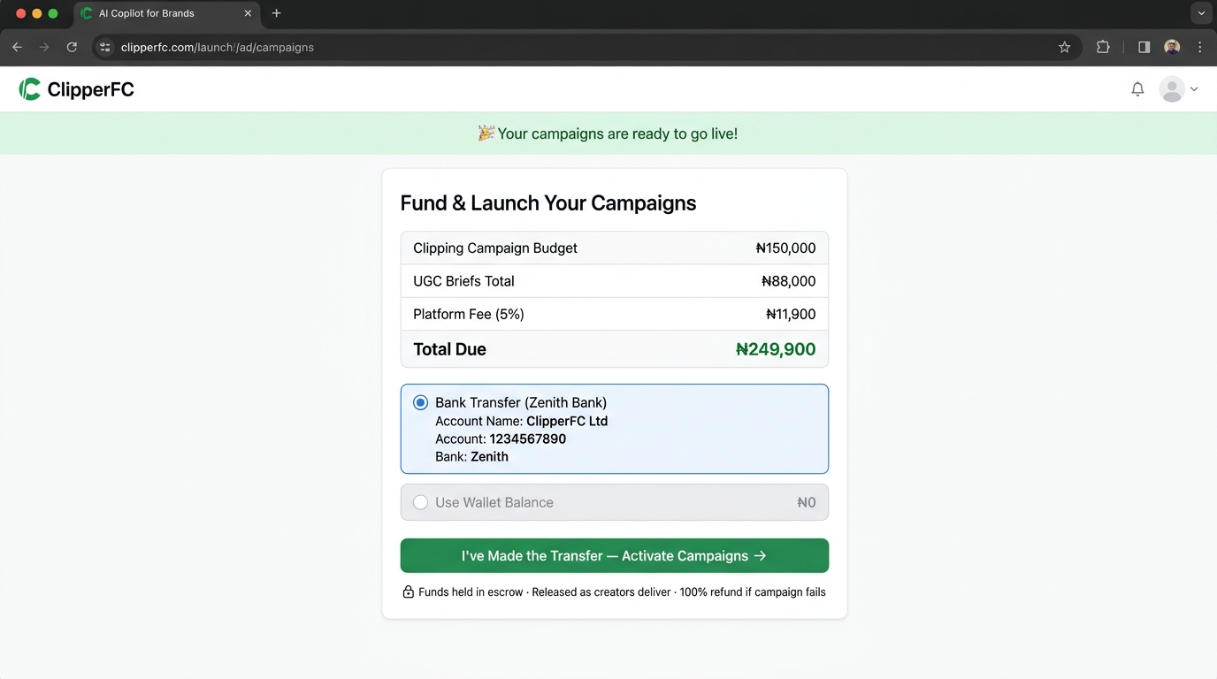
Task: Click the browser forward arrow
Action: pos(44,47)
